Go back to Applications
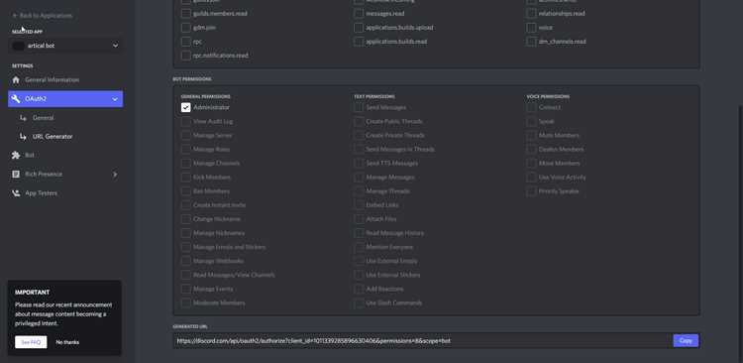This screenshot has width=743, height=363. pyautogui.click(x=43, y=16)
